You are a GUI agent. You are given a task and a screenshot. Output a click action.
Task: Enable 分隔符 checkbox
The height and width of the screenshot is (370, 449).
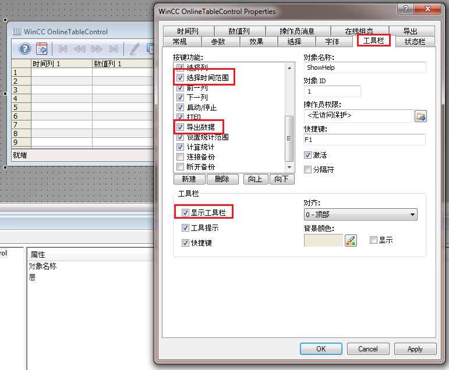click(307, 170)
